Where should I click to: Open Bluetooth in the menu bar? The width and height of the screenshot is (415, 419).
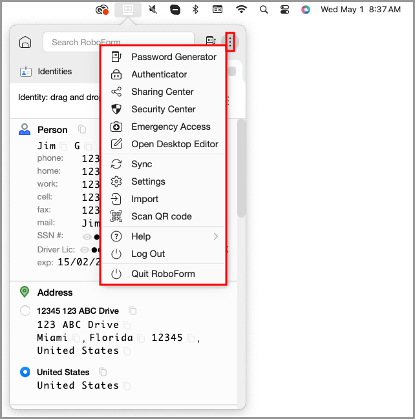[196, 10]
